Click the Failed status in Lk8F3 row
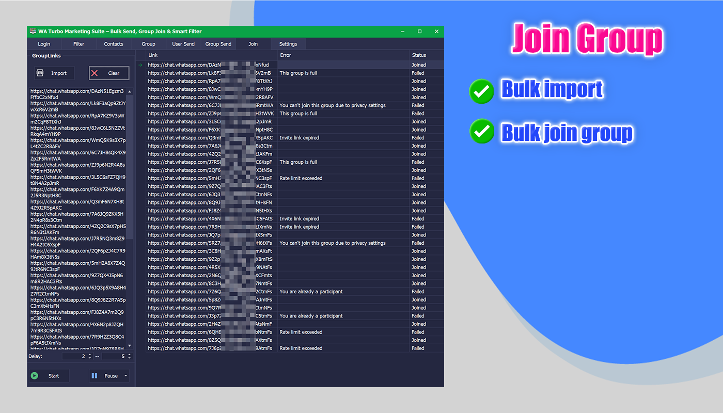The image size is (723, 413). (x=418, y=73)
